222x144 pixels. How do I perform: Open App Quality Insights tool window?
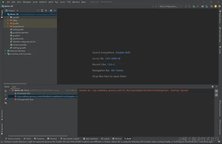(70, 139)
